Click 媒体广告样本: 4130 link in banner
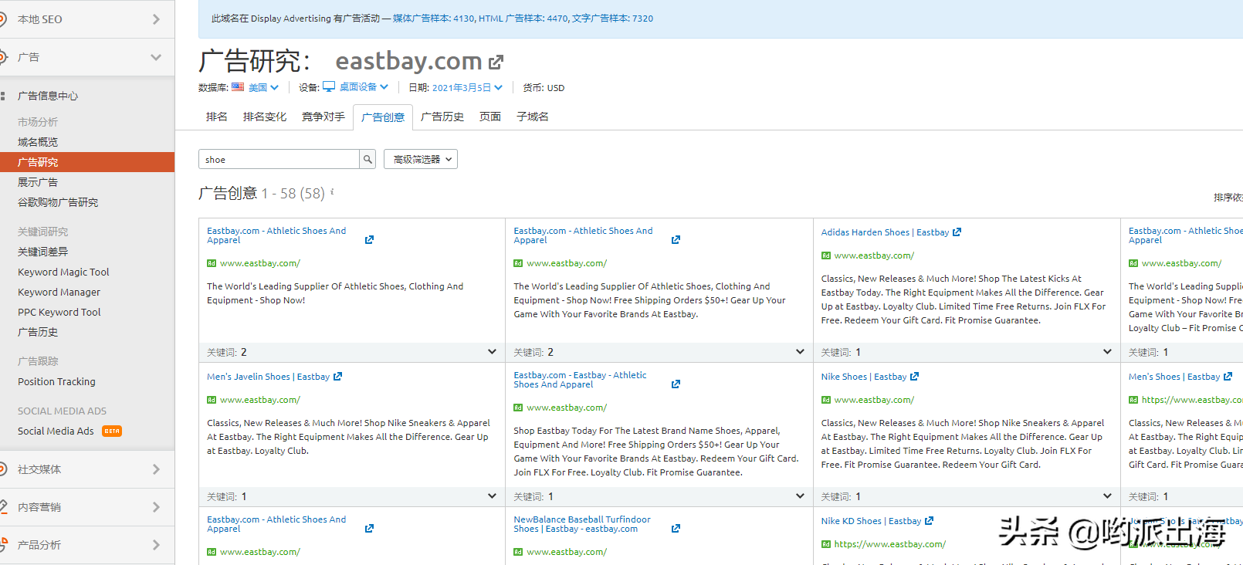Viewport: 1243px width, 565px height. tap(434, 19)
